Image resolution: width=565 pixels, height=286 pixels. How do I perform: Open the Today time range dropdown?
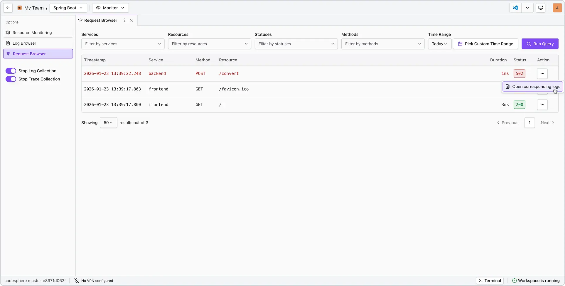(x=439, y=44)
